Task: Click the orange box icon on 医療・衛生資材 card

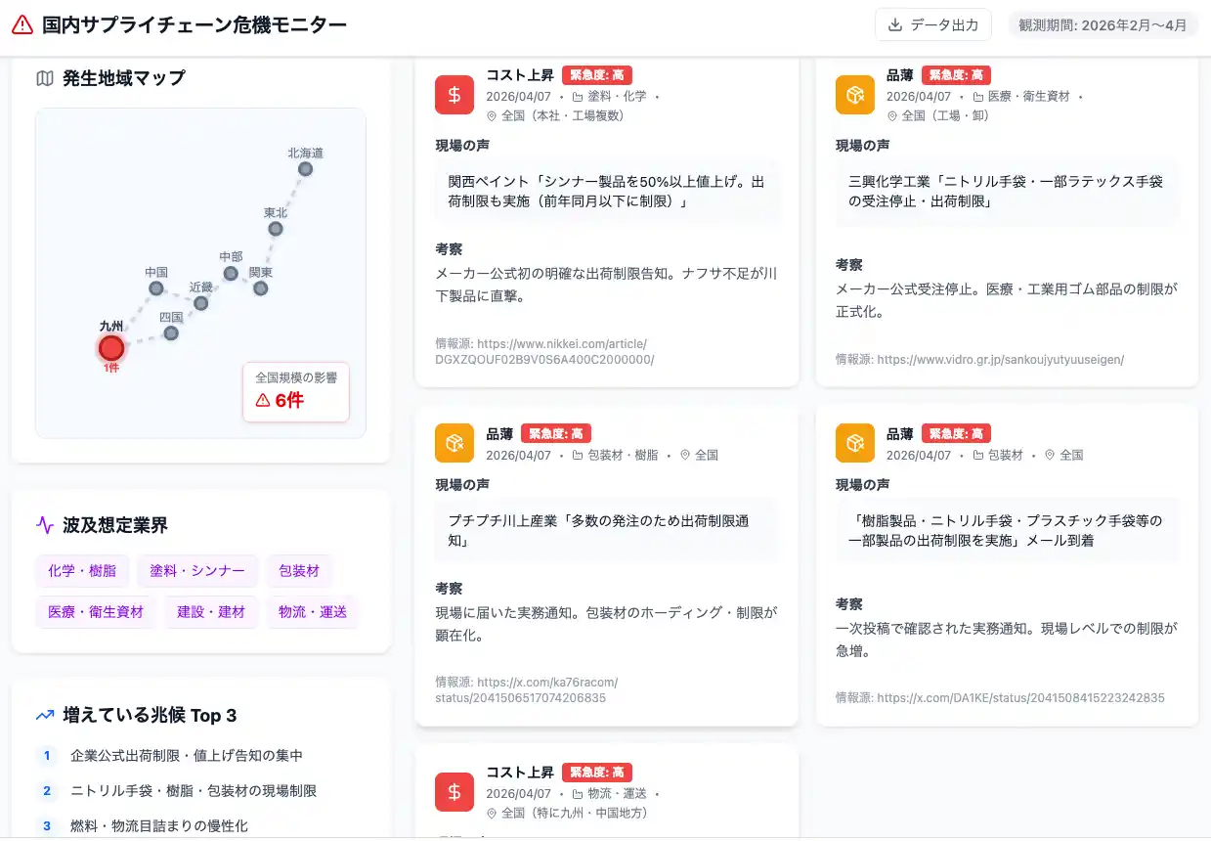Action: [x=854, y=95]
